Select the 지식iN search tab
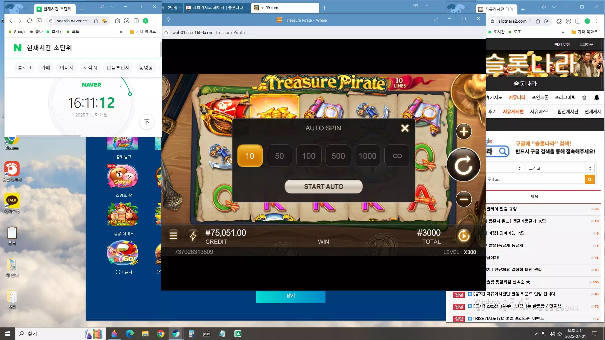The width and height of the screenshot is (605, 340). pyautogui.click(x=90, y=68)
